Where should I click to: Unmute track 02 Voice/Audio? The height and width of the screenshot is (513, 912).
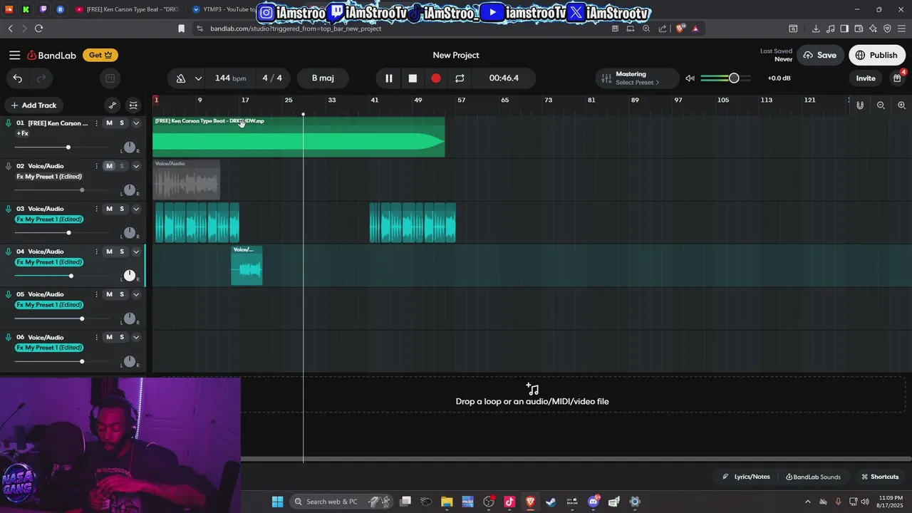point(109,166)
